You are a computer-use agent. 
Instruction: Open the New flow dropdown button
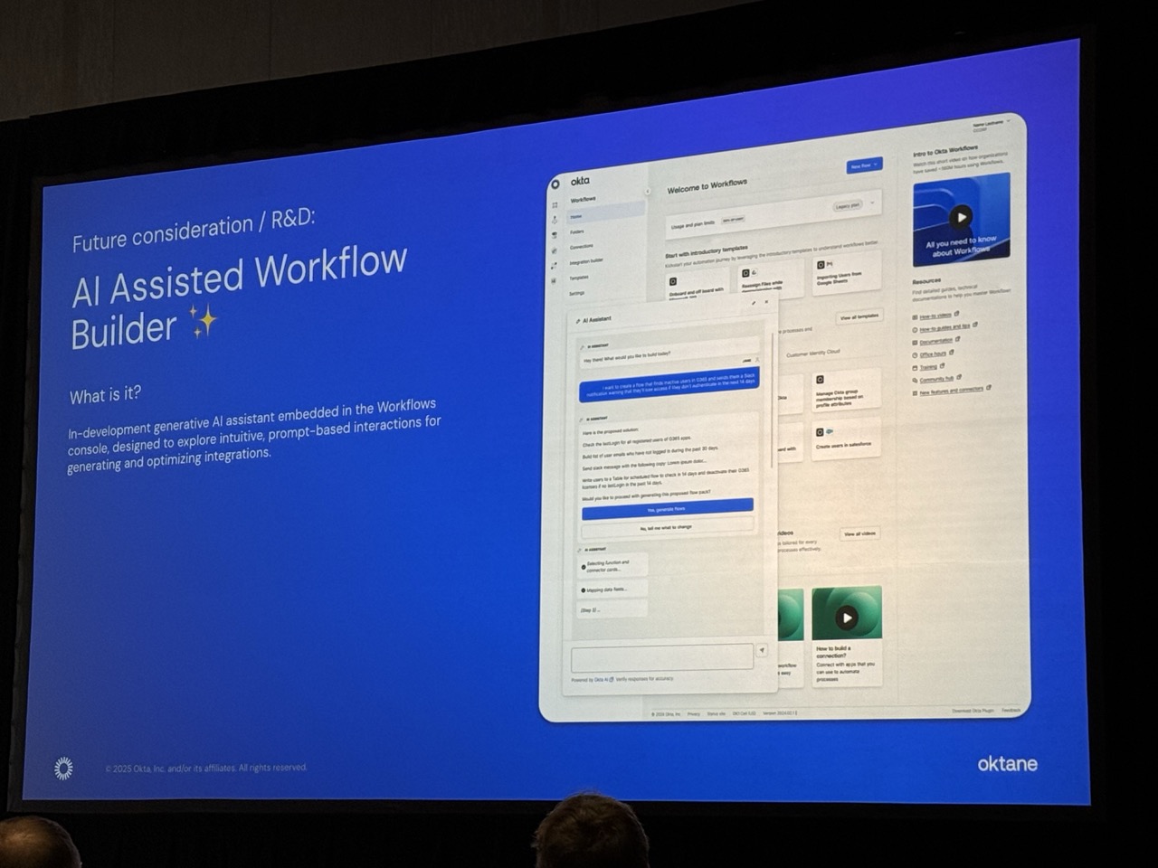point(864,166)
